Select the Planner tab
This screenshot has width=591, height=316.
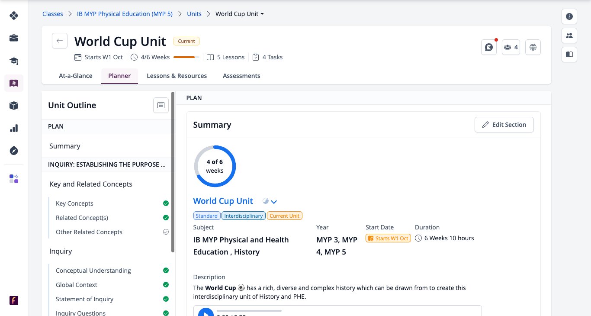(x=119, y=76)
